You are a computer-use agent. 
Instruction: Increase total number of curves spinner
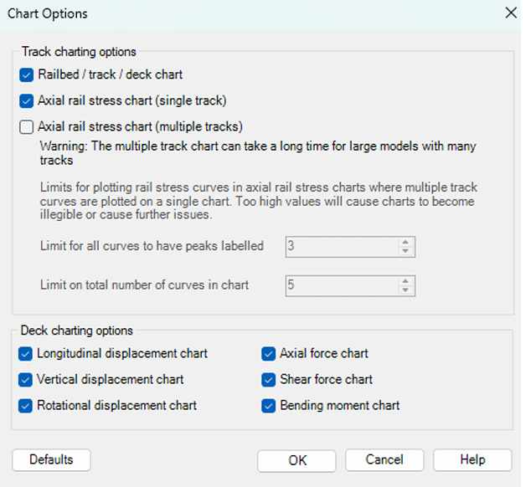pyautogui.click(x=405, y=280)
